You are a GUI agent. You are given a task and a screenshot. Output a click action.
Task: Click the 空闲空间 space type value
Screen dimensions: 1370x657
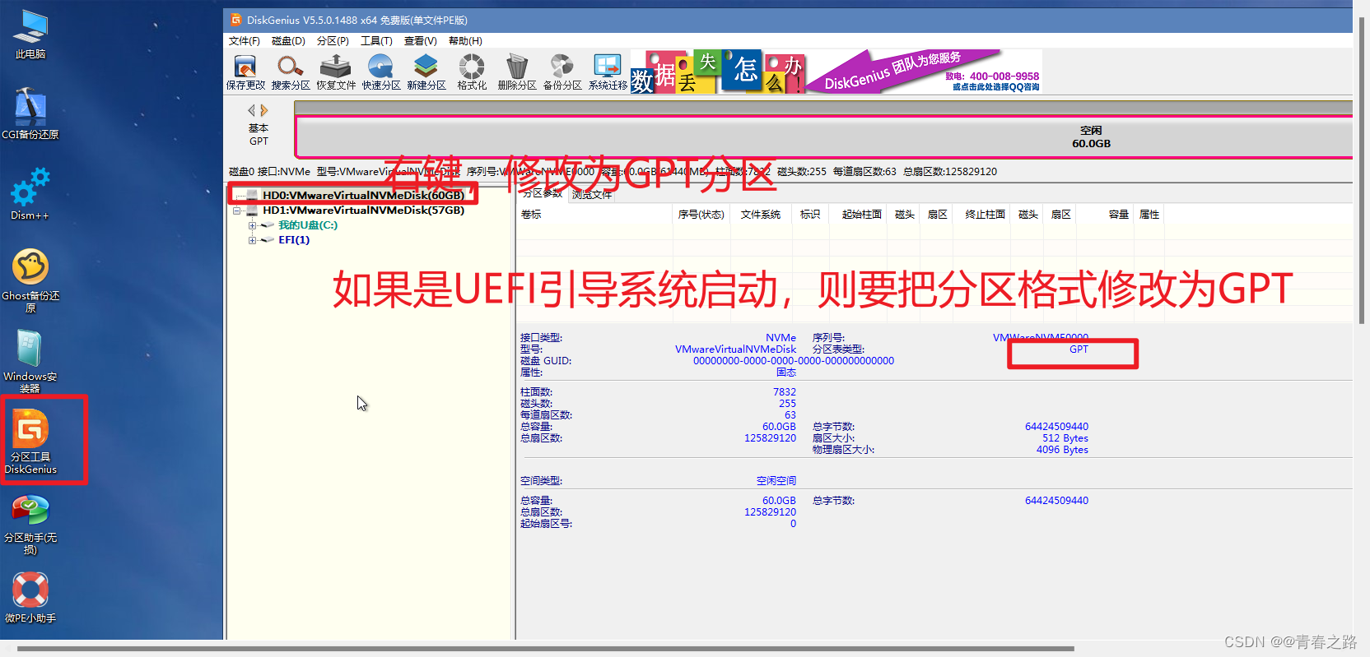click(x=776, y=480)
